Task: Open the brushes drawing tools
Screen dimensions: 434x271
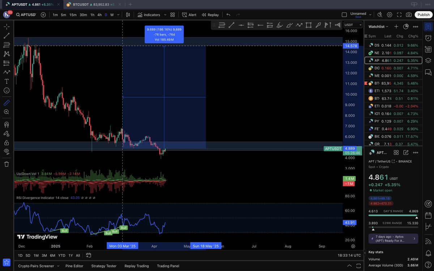Action: 7,72
